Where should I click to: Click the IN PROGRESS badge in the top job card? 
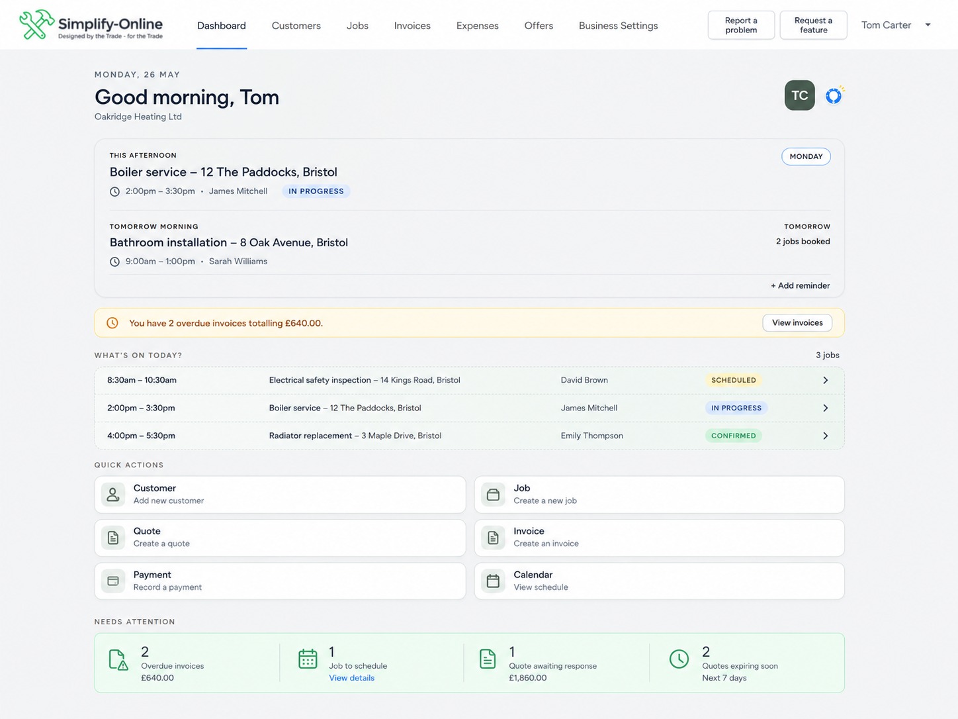coord(316,191)
